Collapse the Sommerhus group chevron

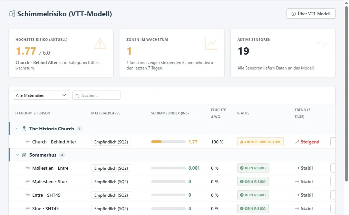pyautogui.click(x=17, y=155)
